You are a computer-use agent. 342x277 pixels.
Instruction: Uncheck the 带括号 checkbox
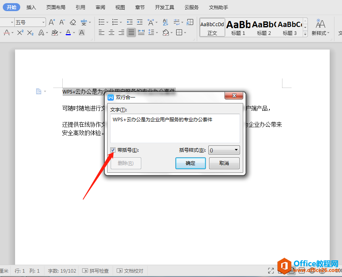[x=113, y=150]
